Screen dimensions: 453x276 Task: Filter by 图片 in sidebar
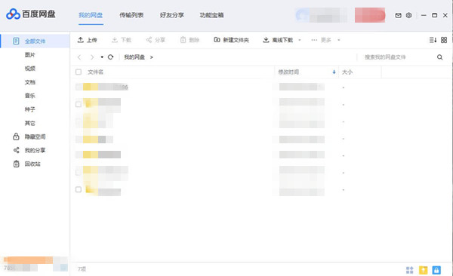29,55
